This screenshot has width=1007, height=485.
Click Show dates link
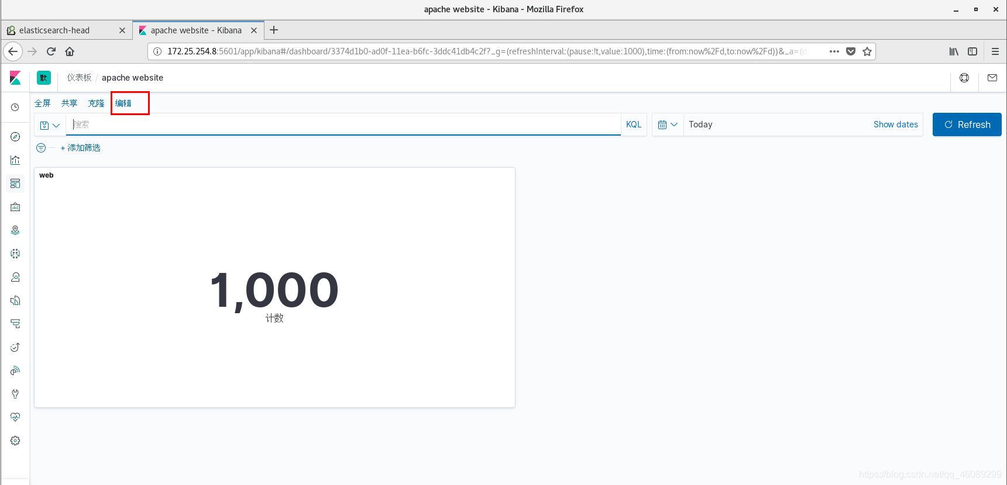click(x=895, y=124)
